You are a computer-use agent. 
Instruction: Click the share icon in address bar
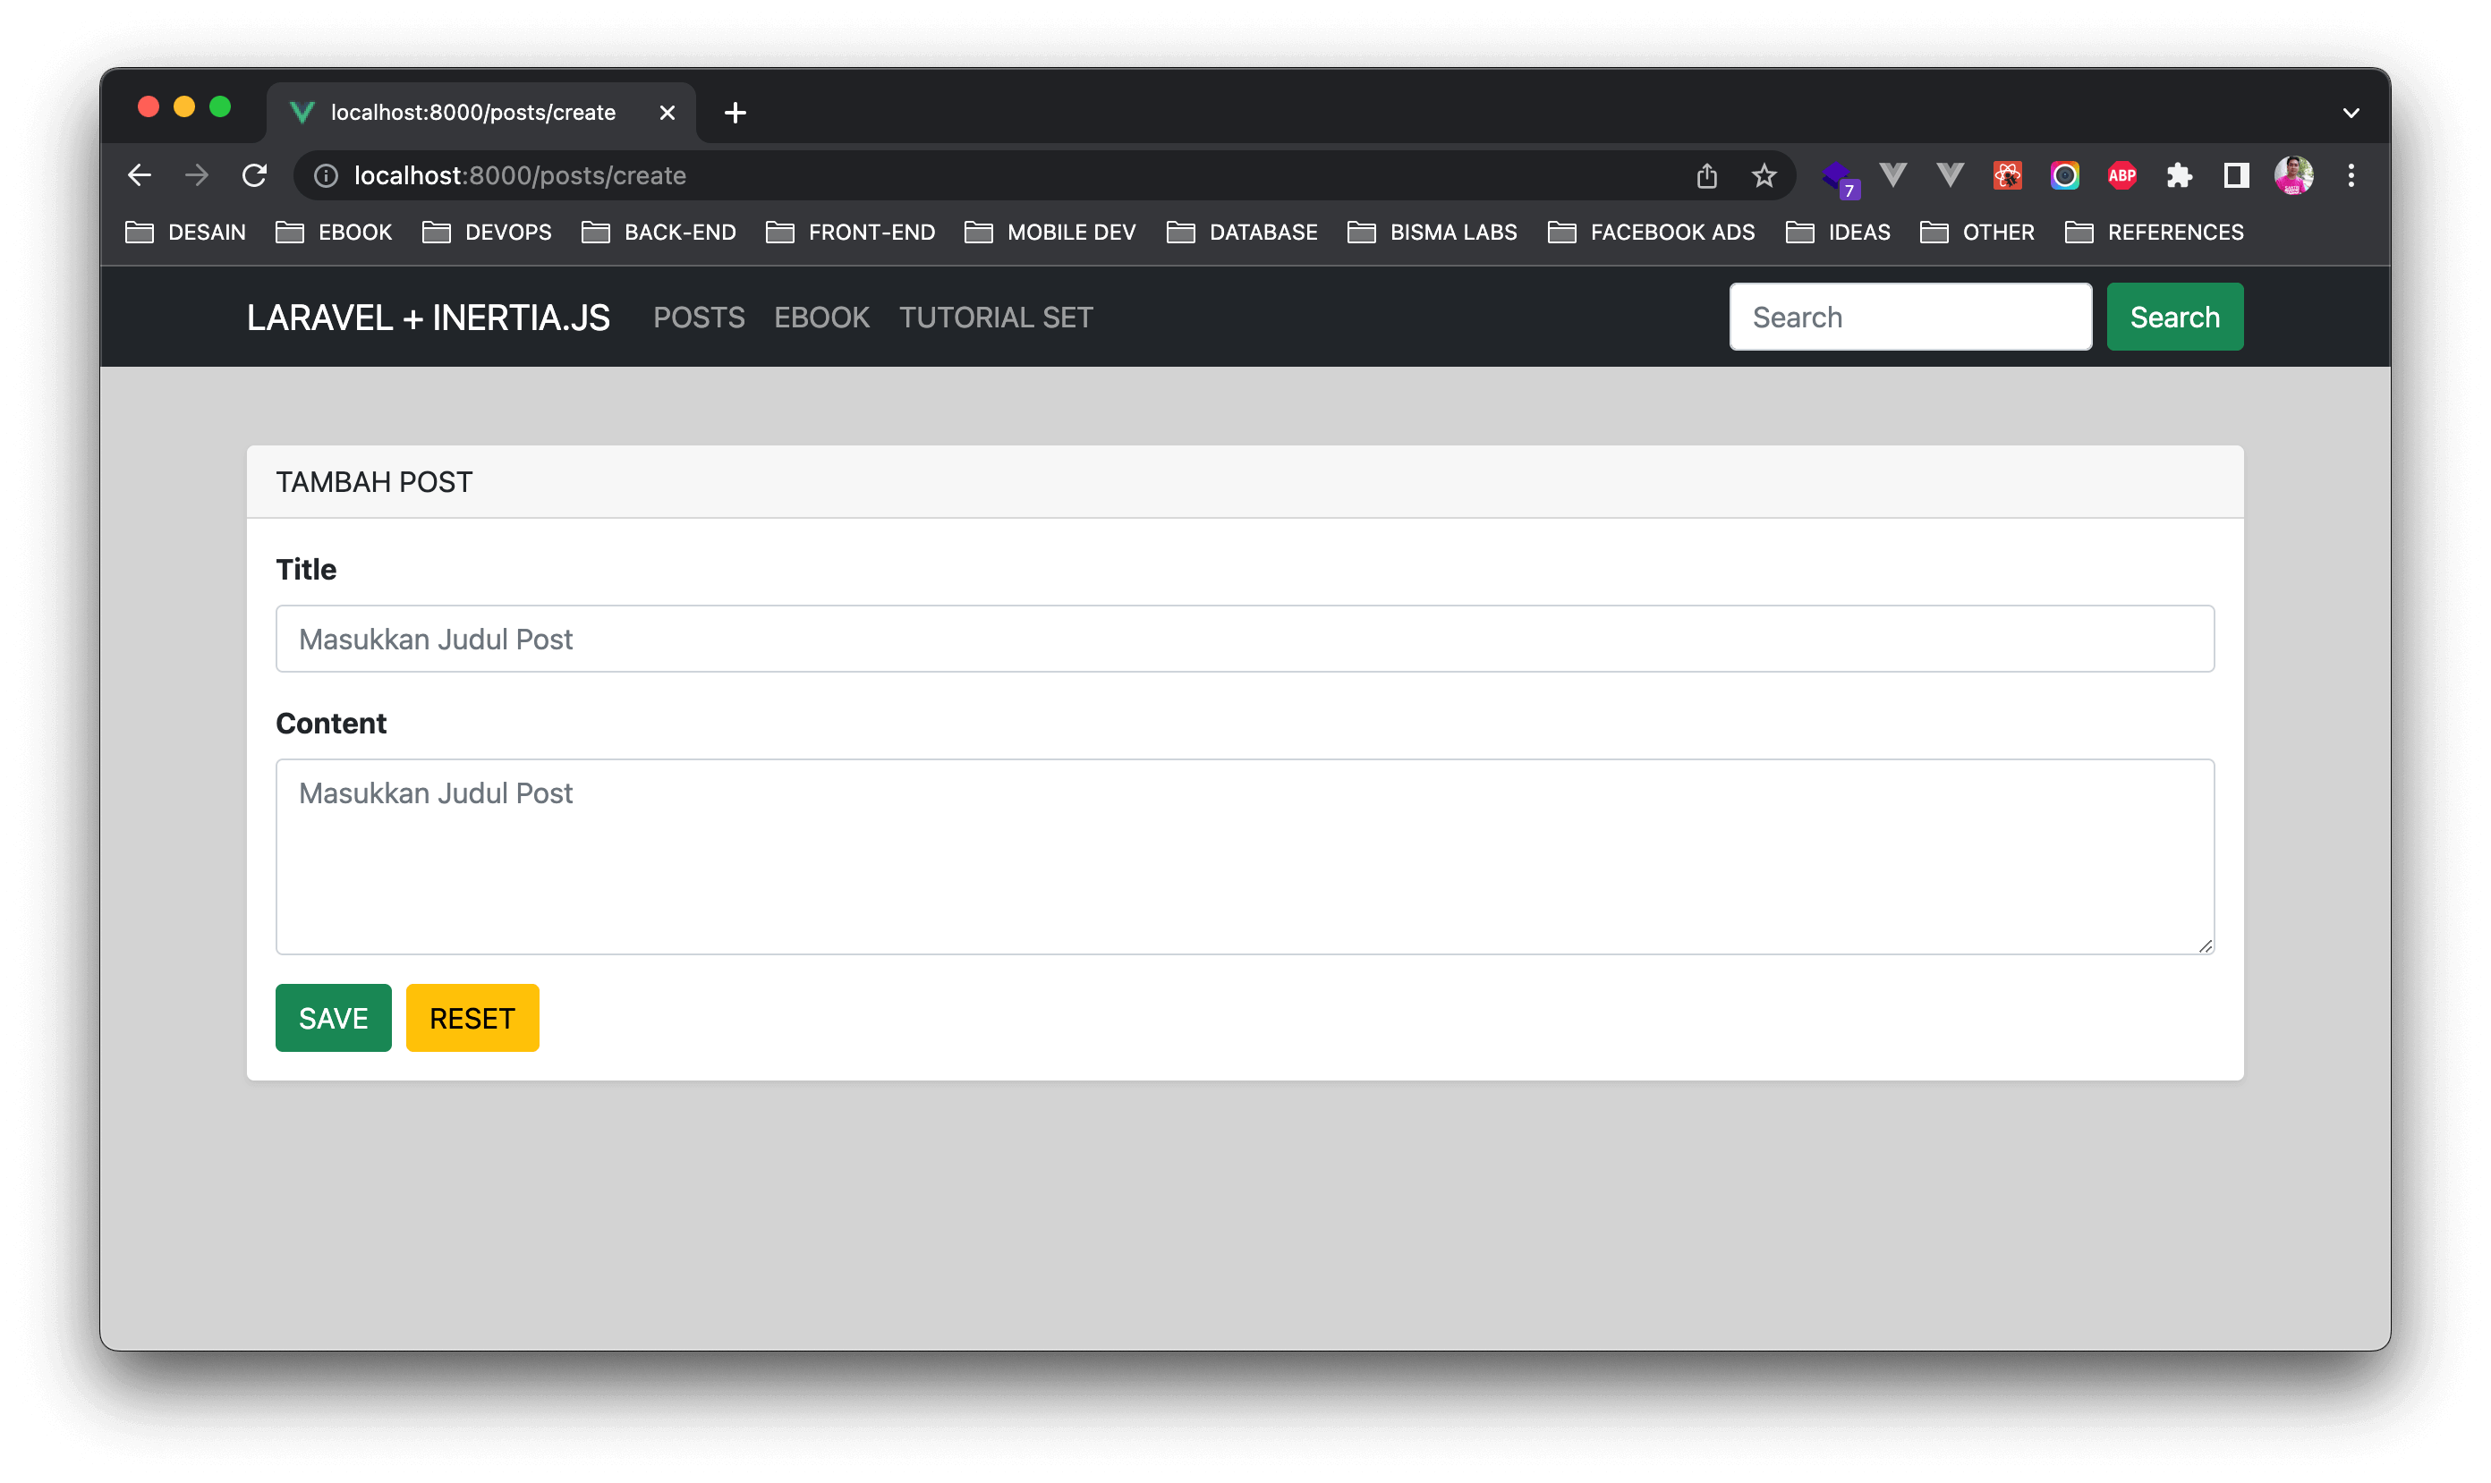(x=1706, y=176)
